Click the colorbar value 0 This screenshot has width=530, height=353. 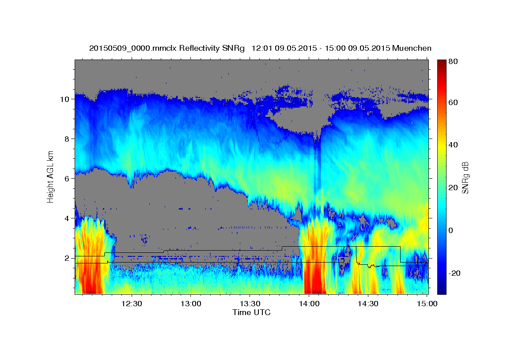450,231
